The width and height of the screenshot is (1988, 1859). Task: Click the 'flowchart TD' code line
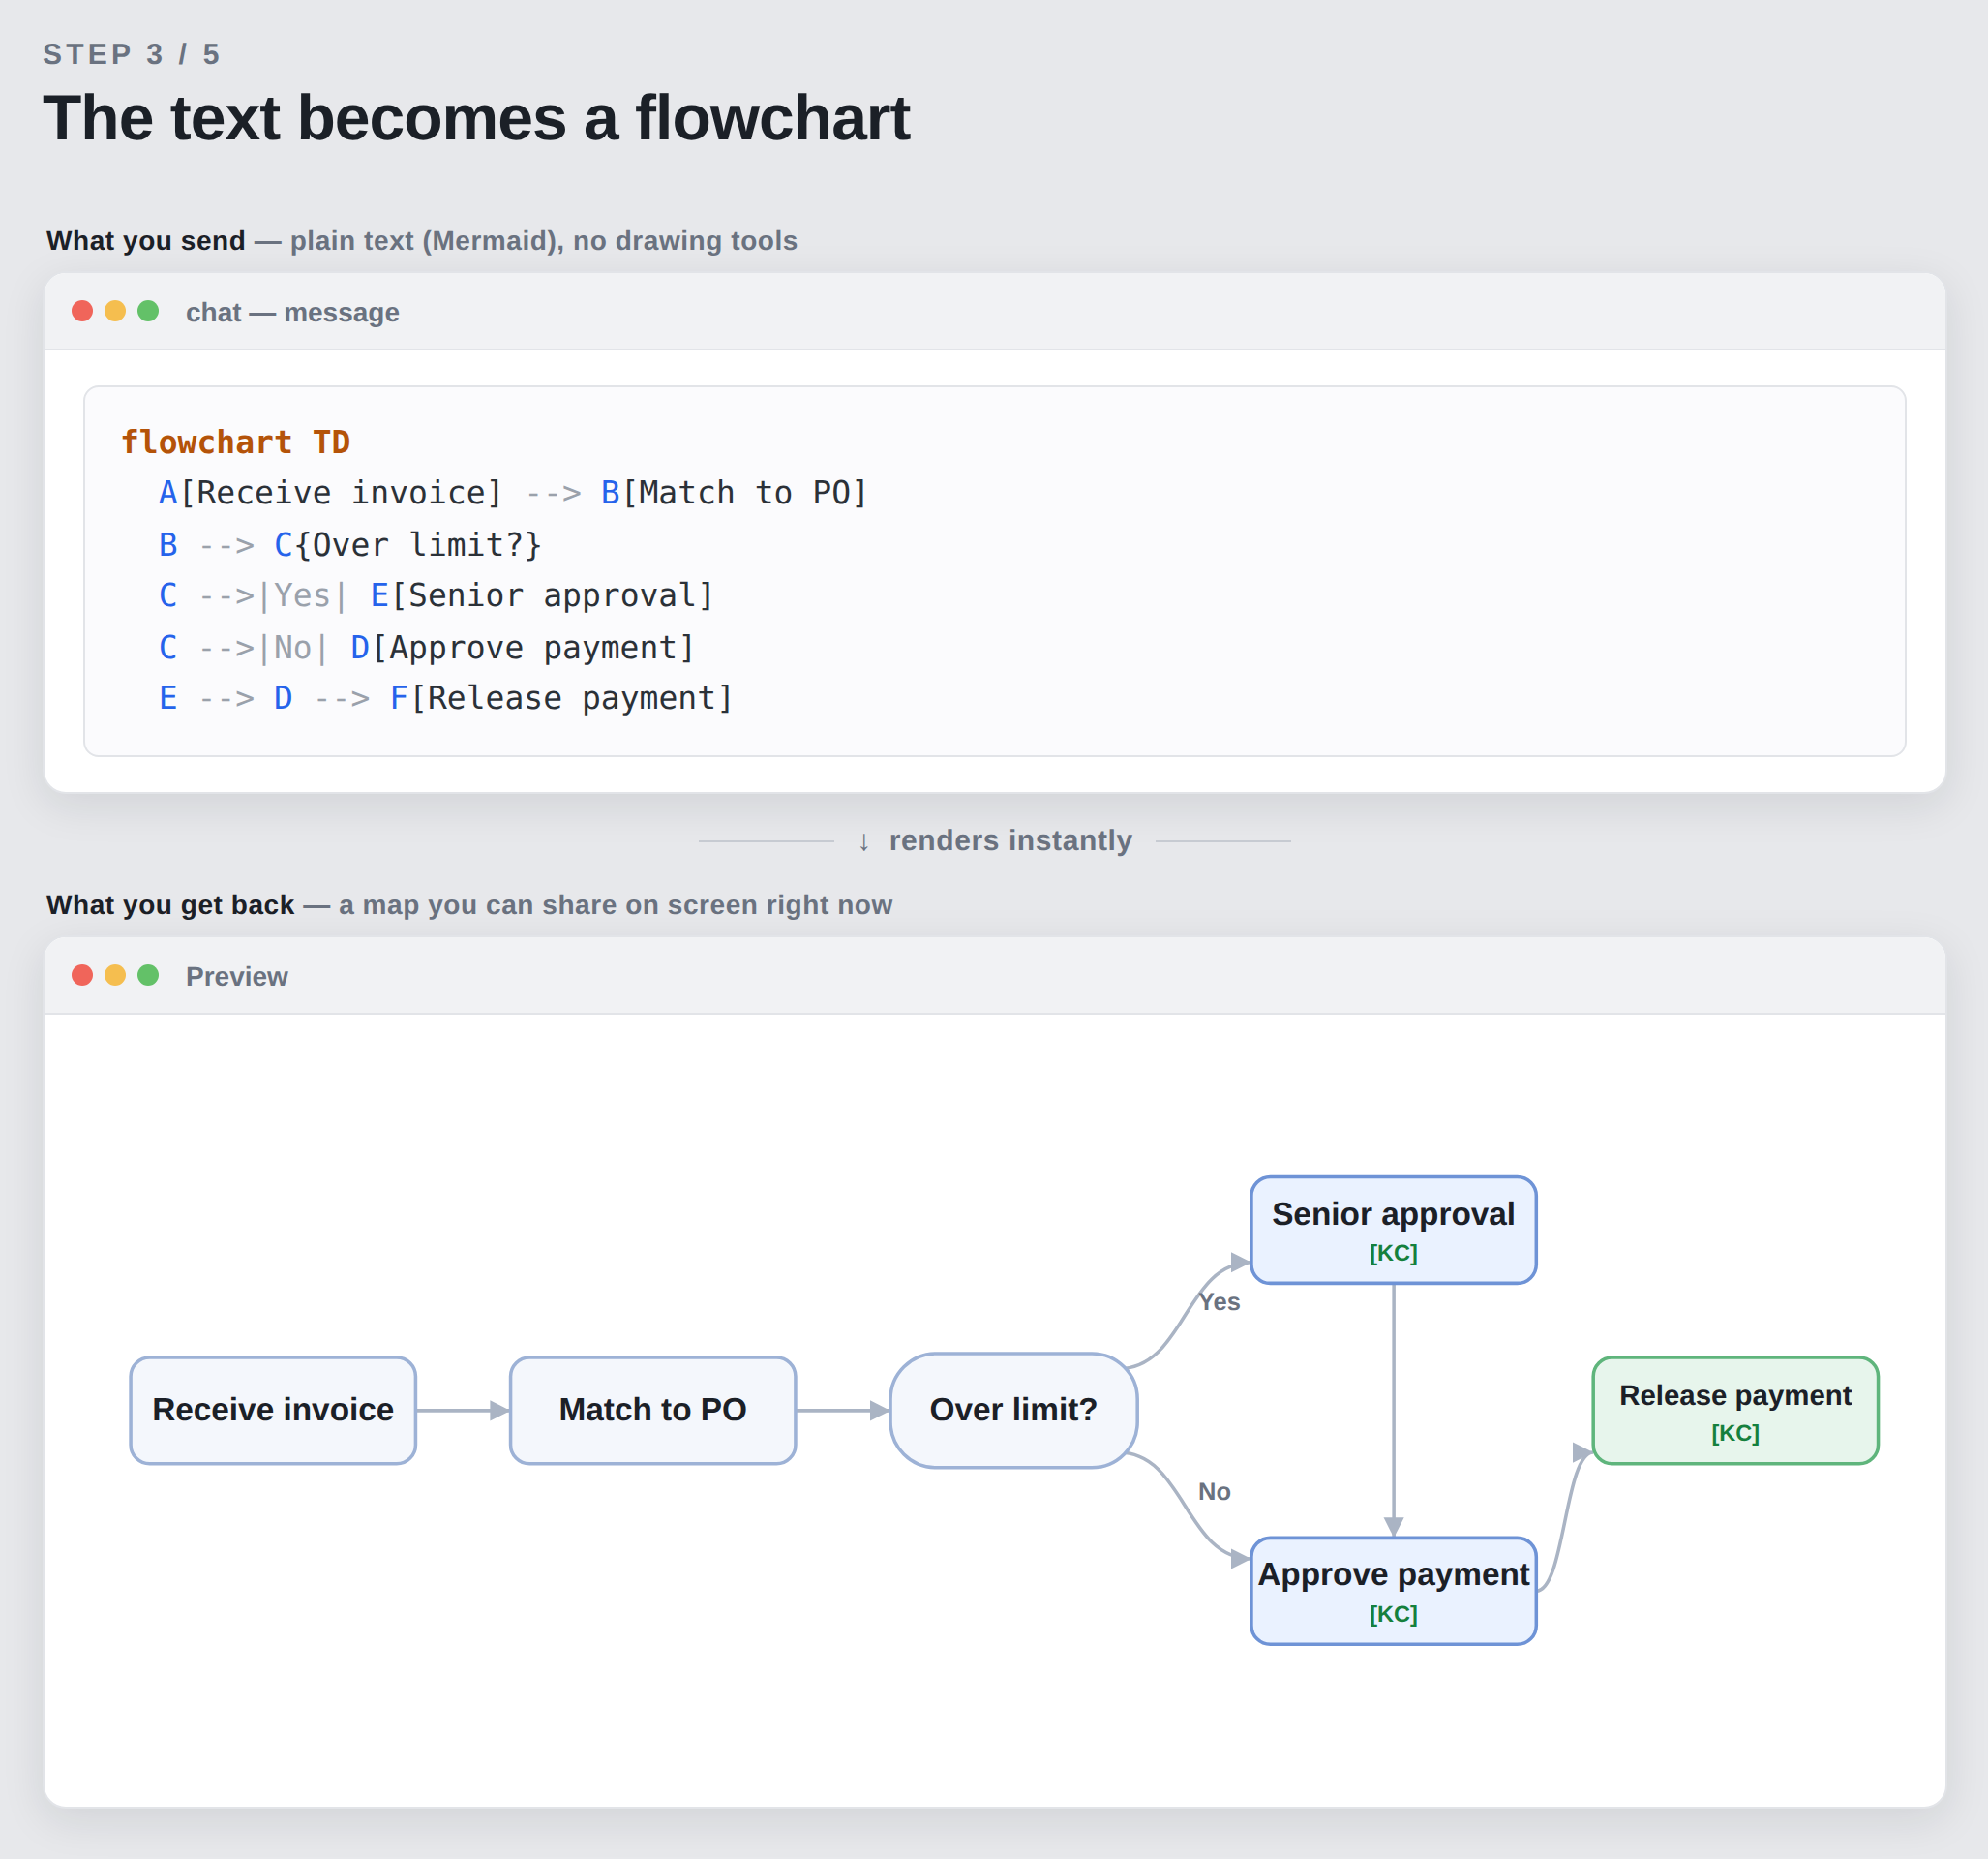pos(235,442)
